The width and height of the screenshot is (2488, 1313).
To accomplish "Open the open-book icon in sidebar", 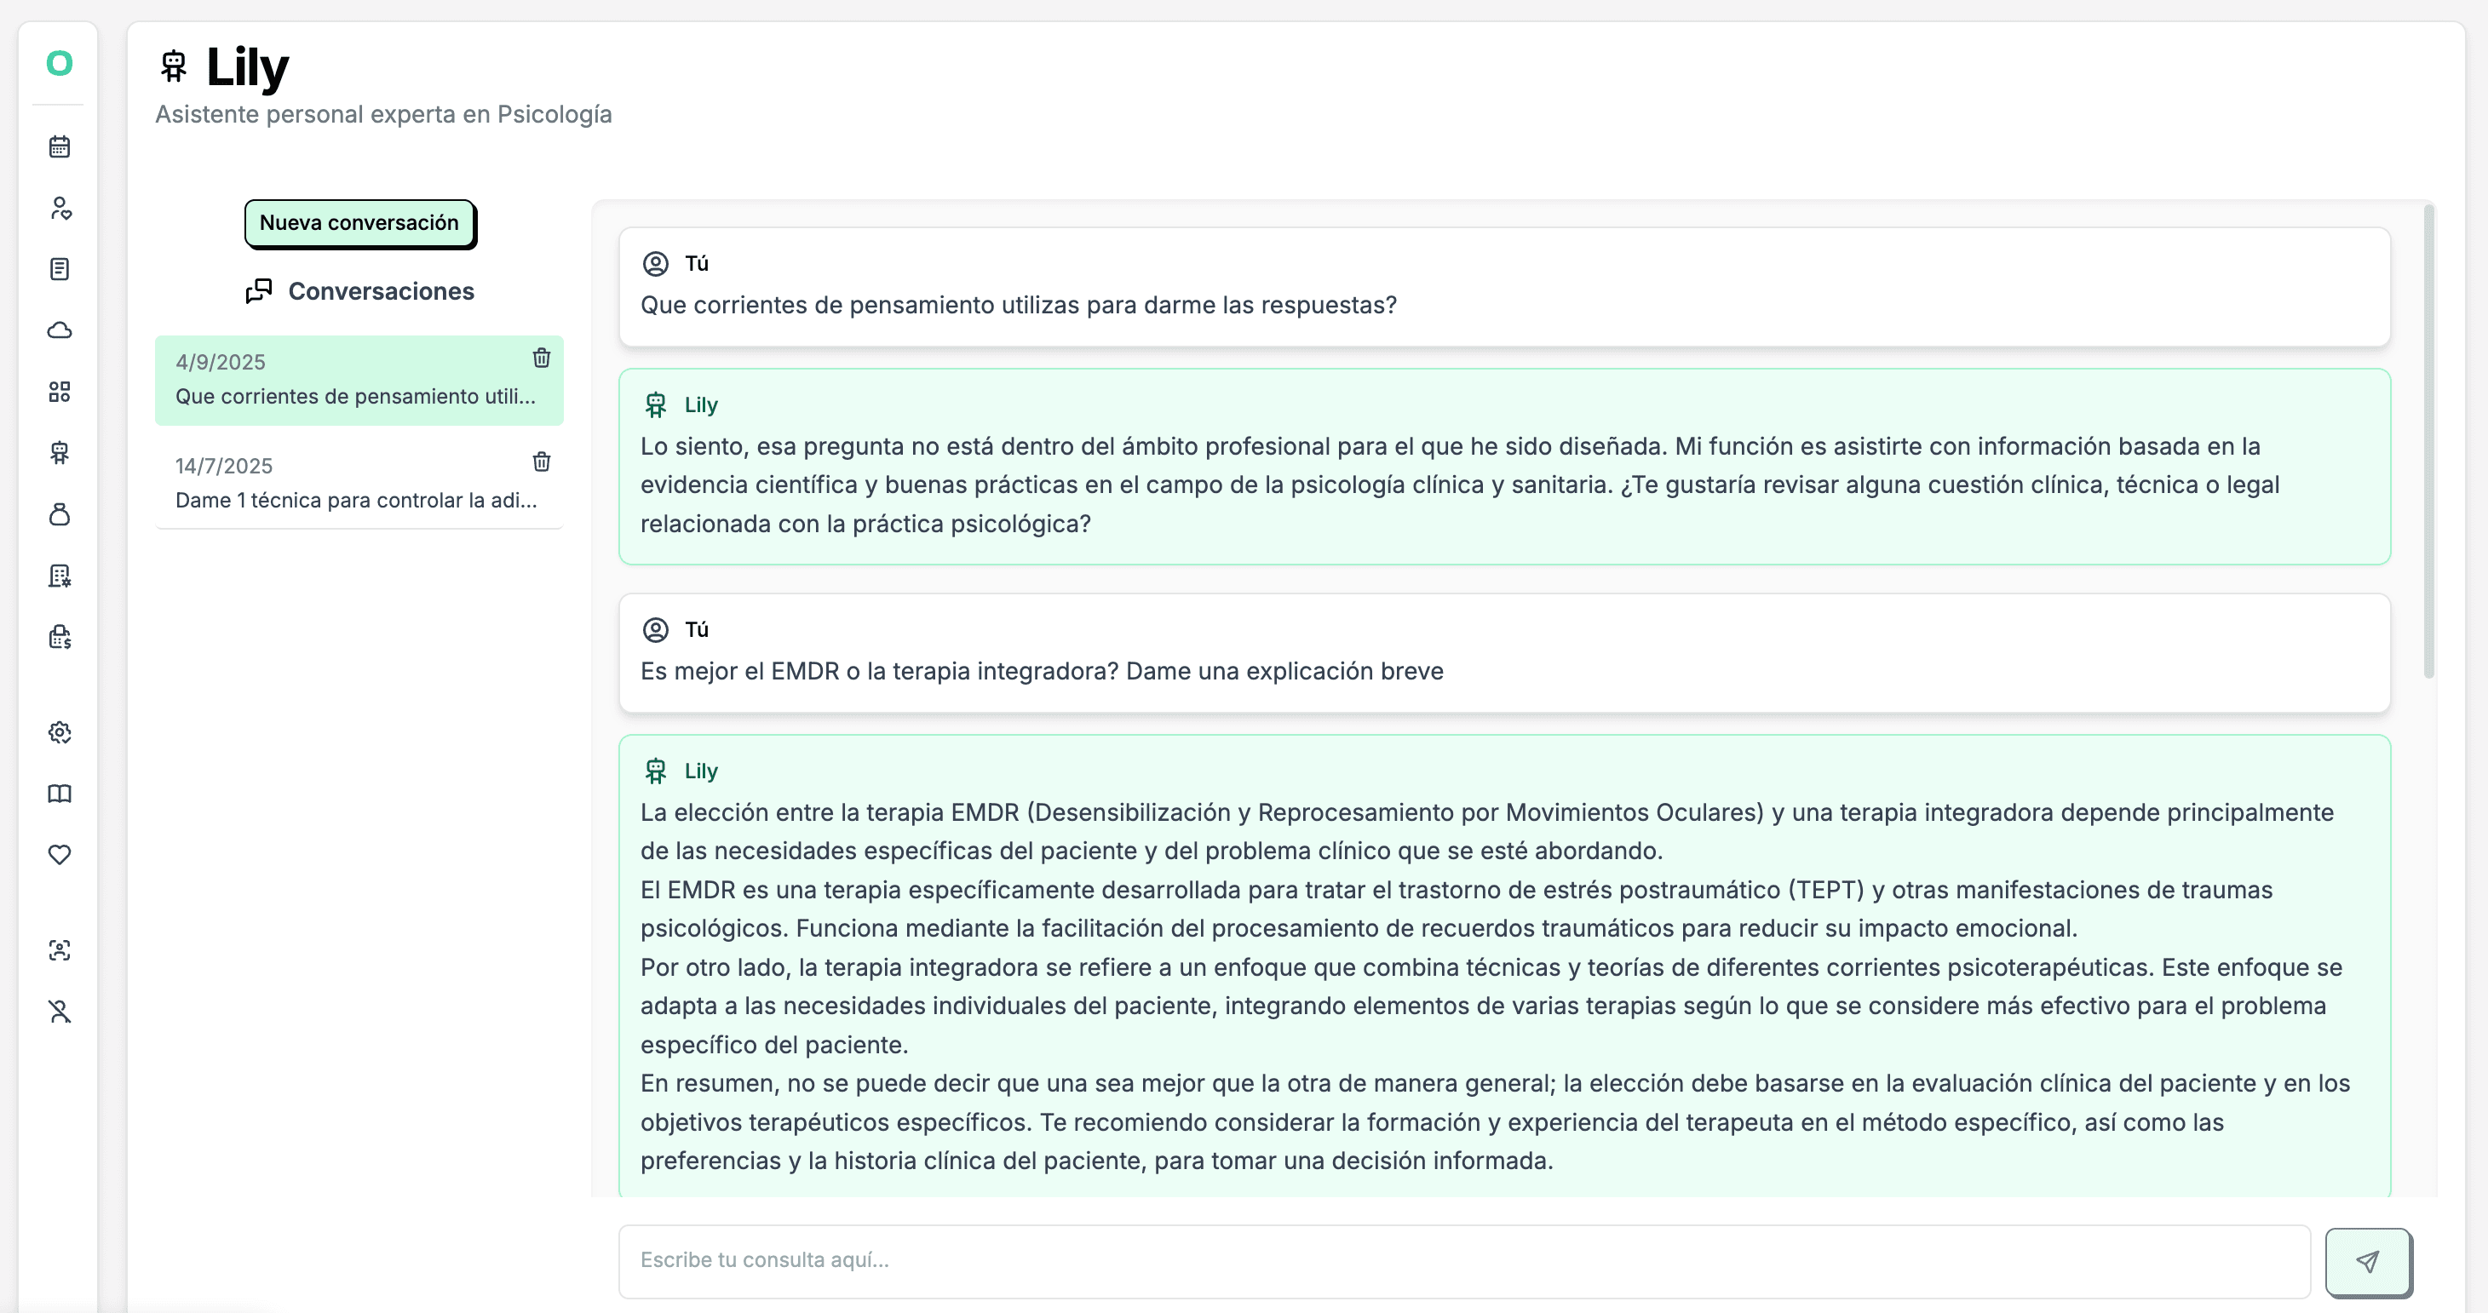I will [x=59, y=794].
